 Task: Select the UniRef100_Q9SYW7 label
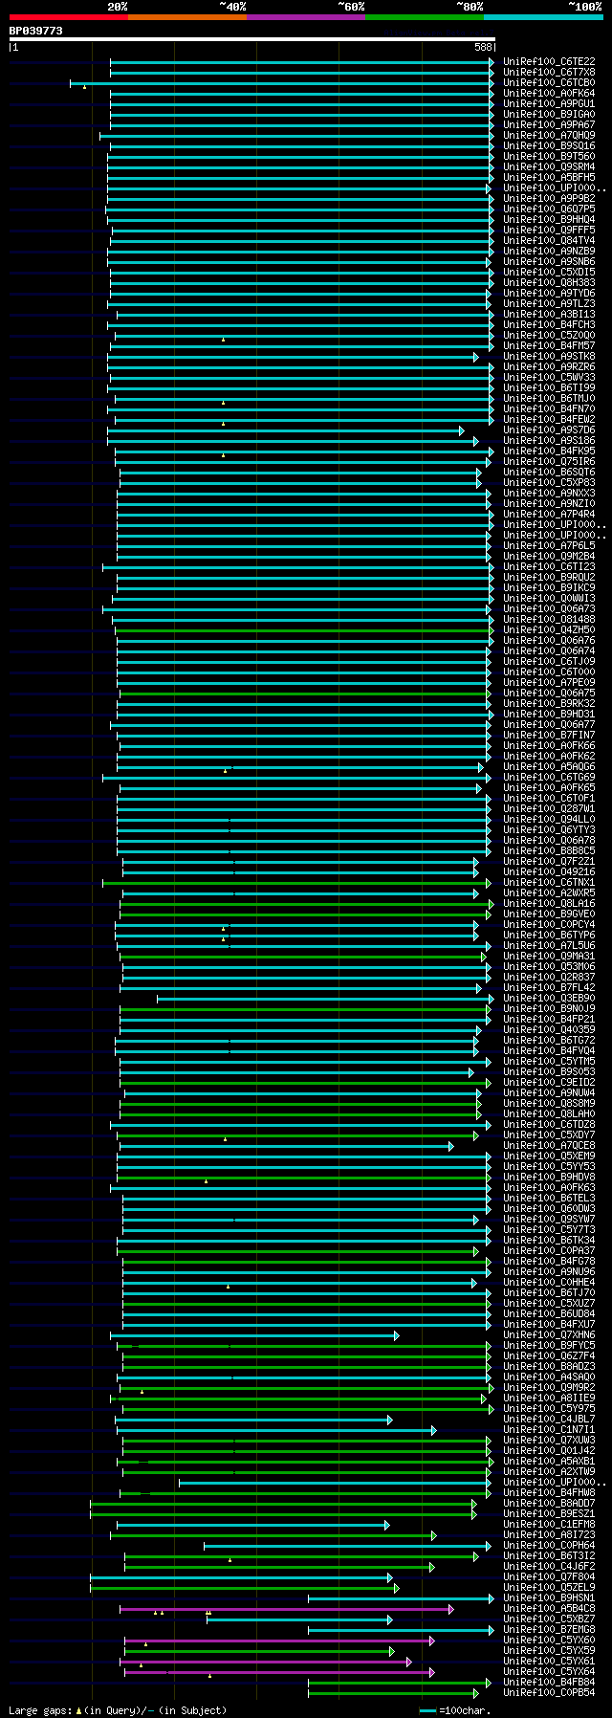(549, 1219)
